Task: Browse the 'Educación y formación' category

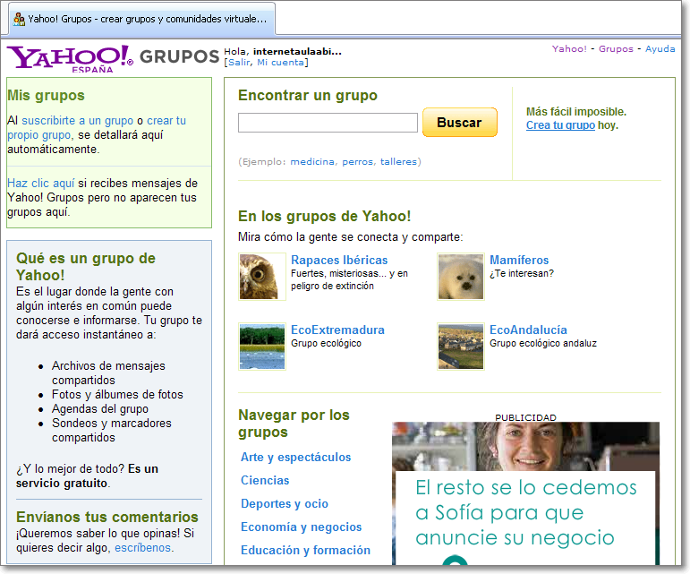Action: 305,551
